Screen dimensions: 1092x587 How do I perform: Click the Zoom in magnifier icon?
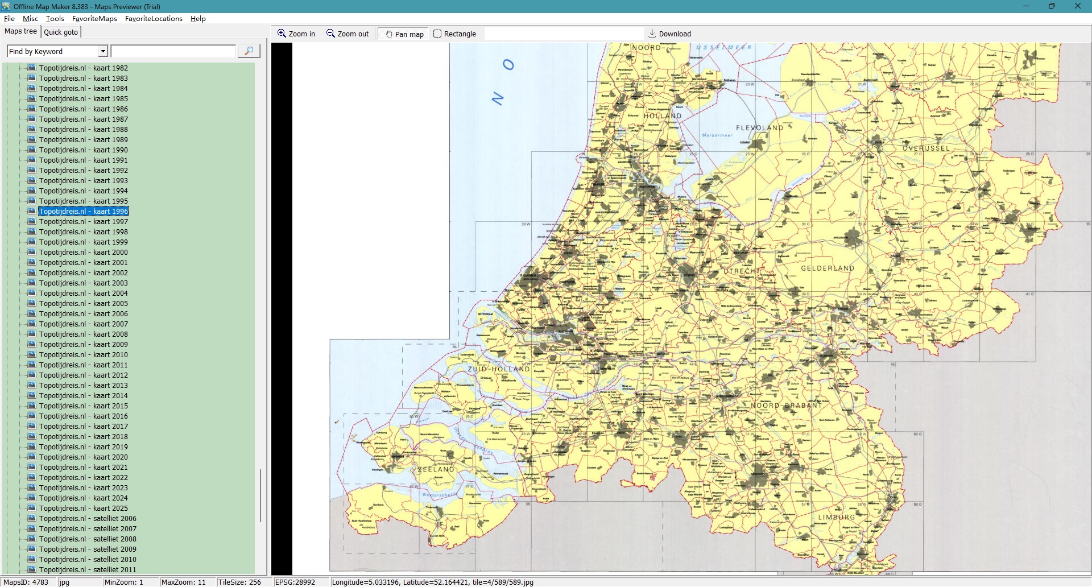(282, 34)
